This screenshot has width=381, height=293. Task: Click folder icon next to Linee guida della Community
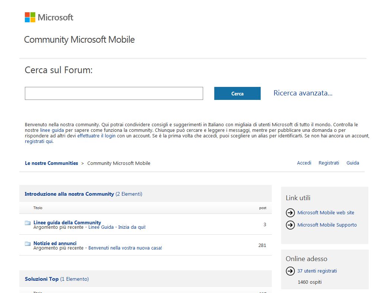point(28,223)
